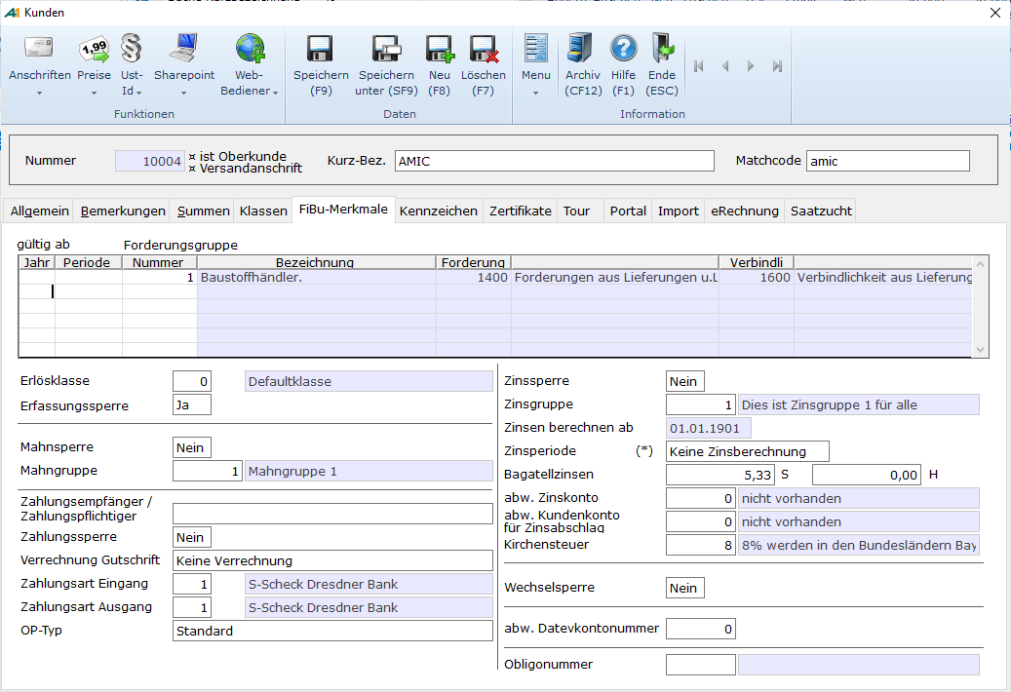Open the Web-Bediener globe icon
Screen dimensions: 1011x692
(250, 49)
